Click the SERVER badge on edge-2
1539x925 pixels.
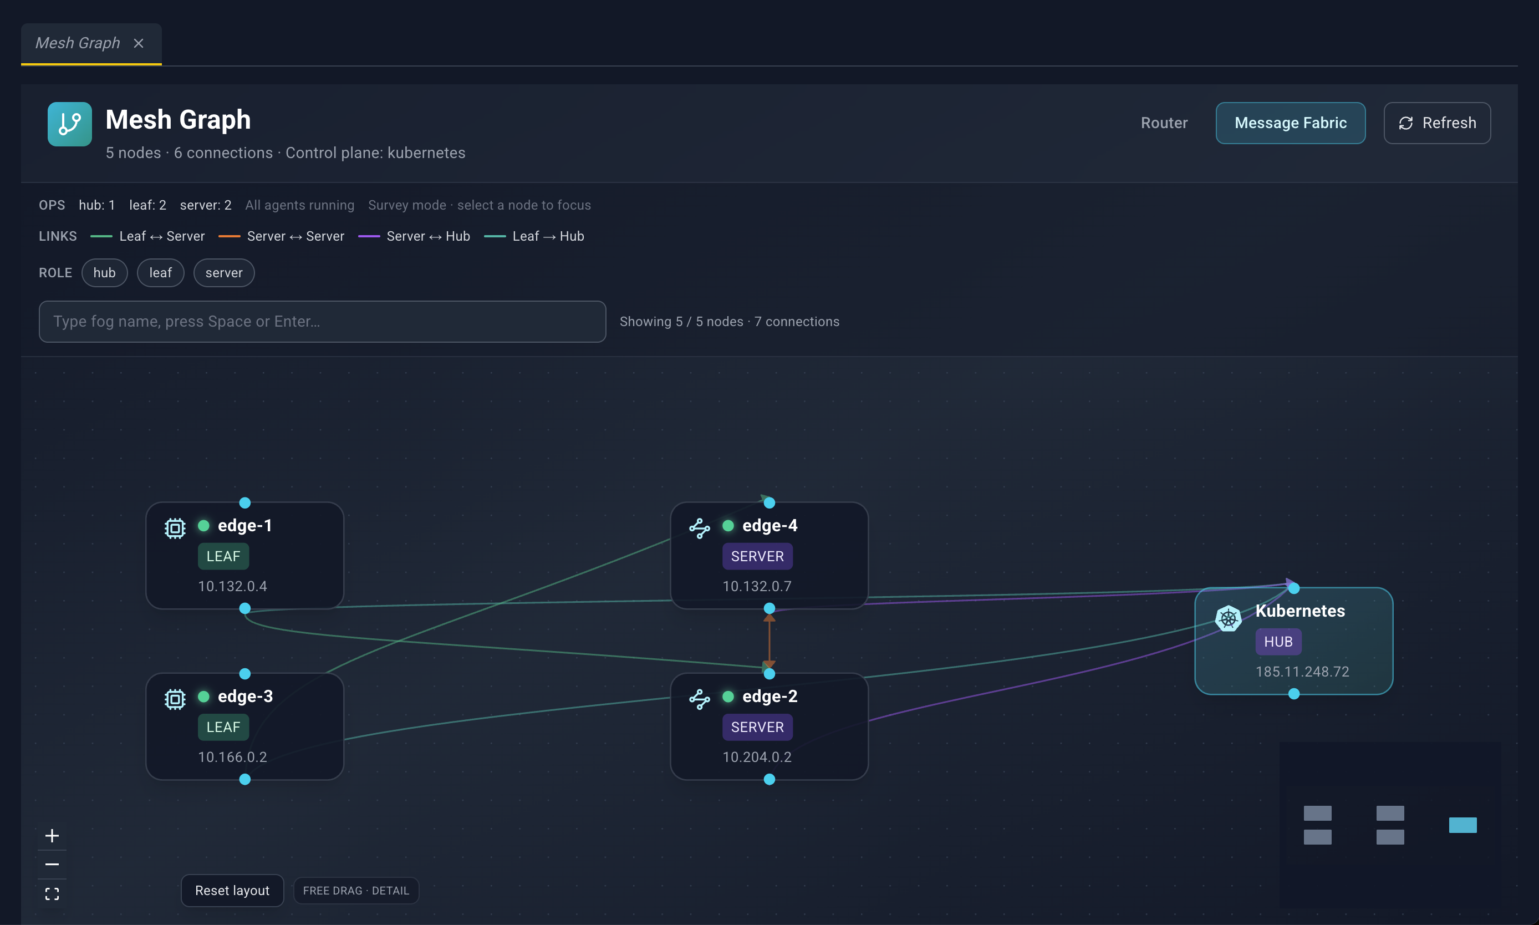coord(757,727)
